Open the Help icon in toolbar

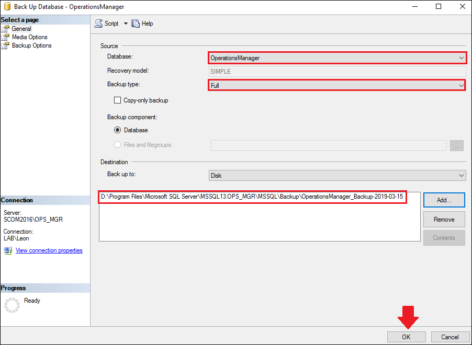pos(136,24)
